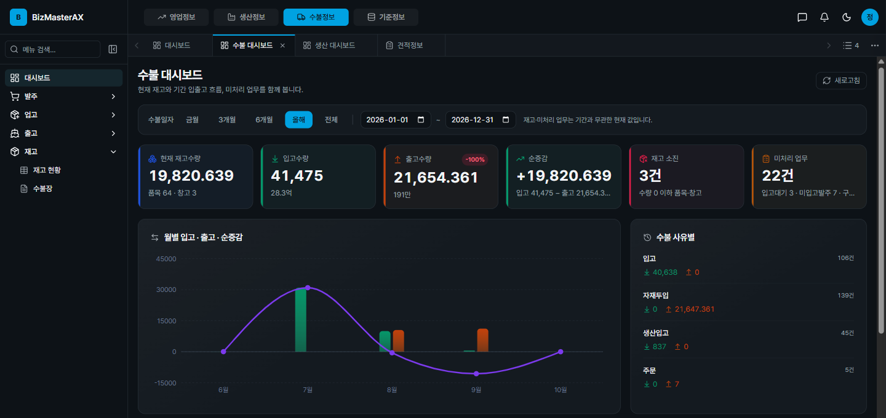Click the 메뉴 검색 search field
The width and height of the screenshot is (886, 418).
pyautogui.click(x=52, y=49)
